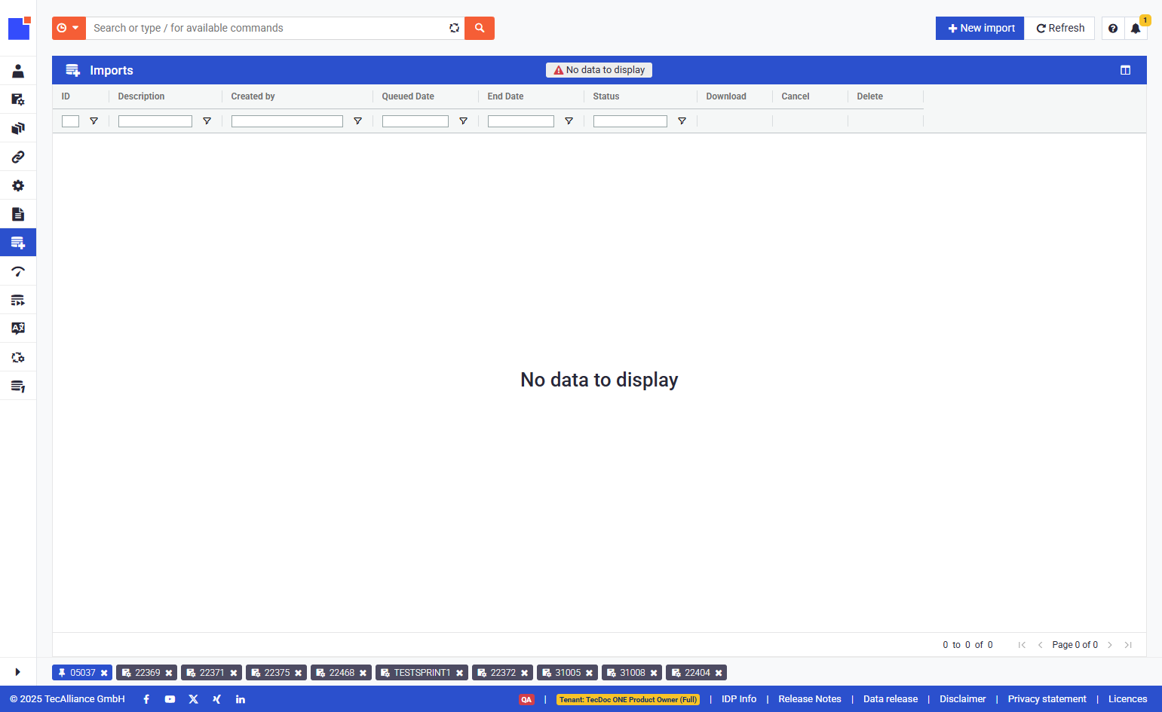The width and height of the screenshot is (1162, 712).
Task: Open the Queued Date column filter funnel
Action: (x=463, y=121)
